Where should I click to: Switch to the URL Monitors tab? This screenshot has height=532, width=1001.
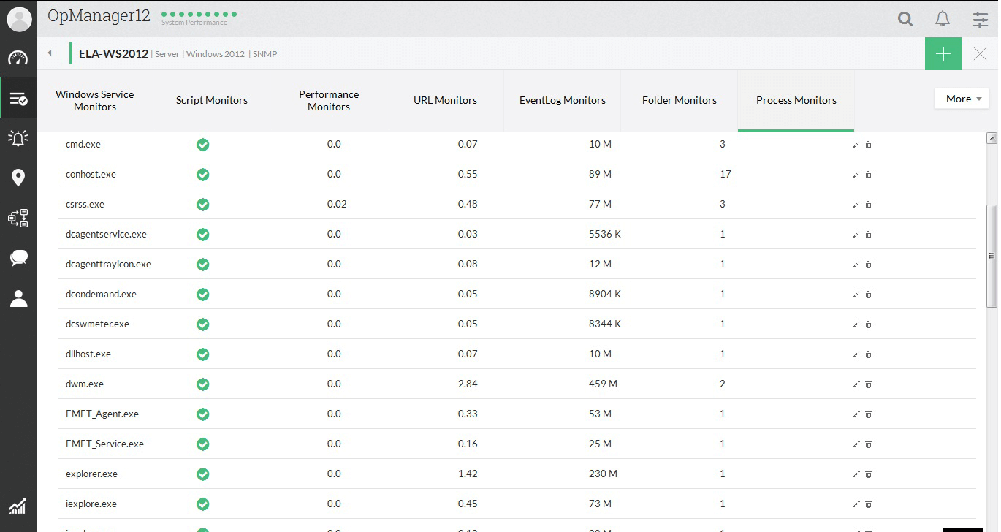pos(445,100)
